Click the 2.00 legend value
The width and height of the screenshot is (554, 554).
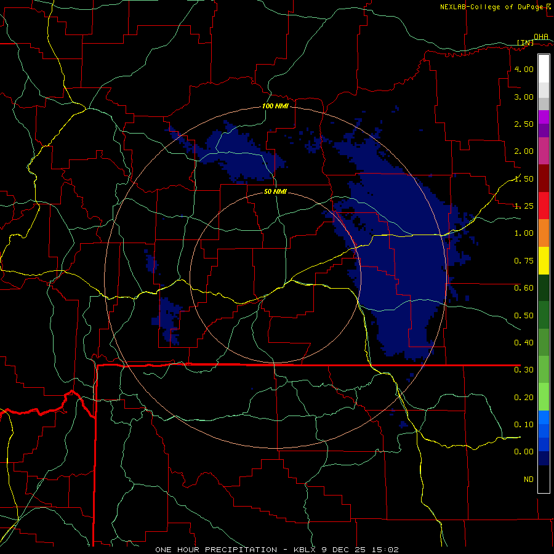(524, 151)
